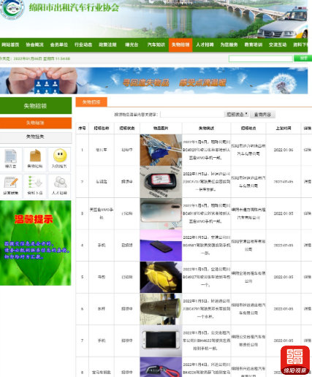Open the 会员单位 nav item
The height and width of the screenshot is (377, 312).
coord(59,45)
